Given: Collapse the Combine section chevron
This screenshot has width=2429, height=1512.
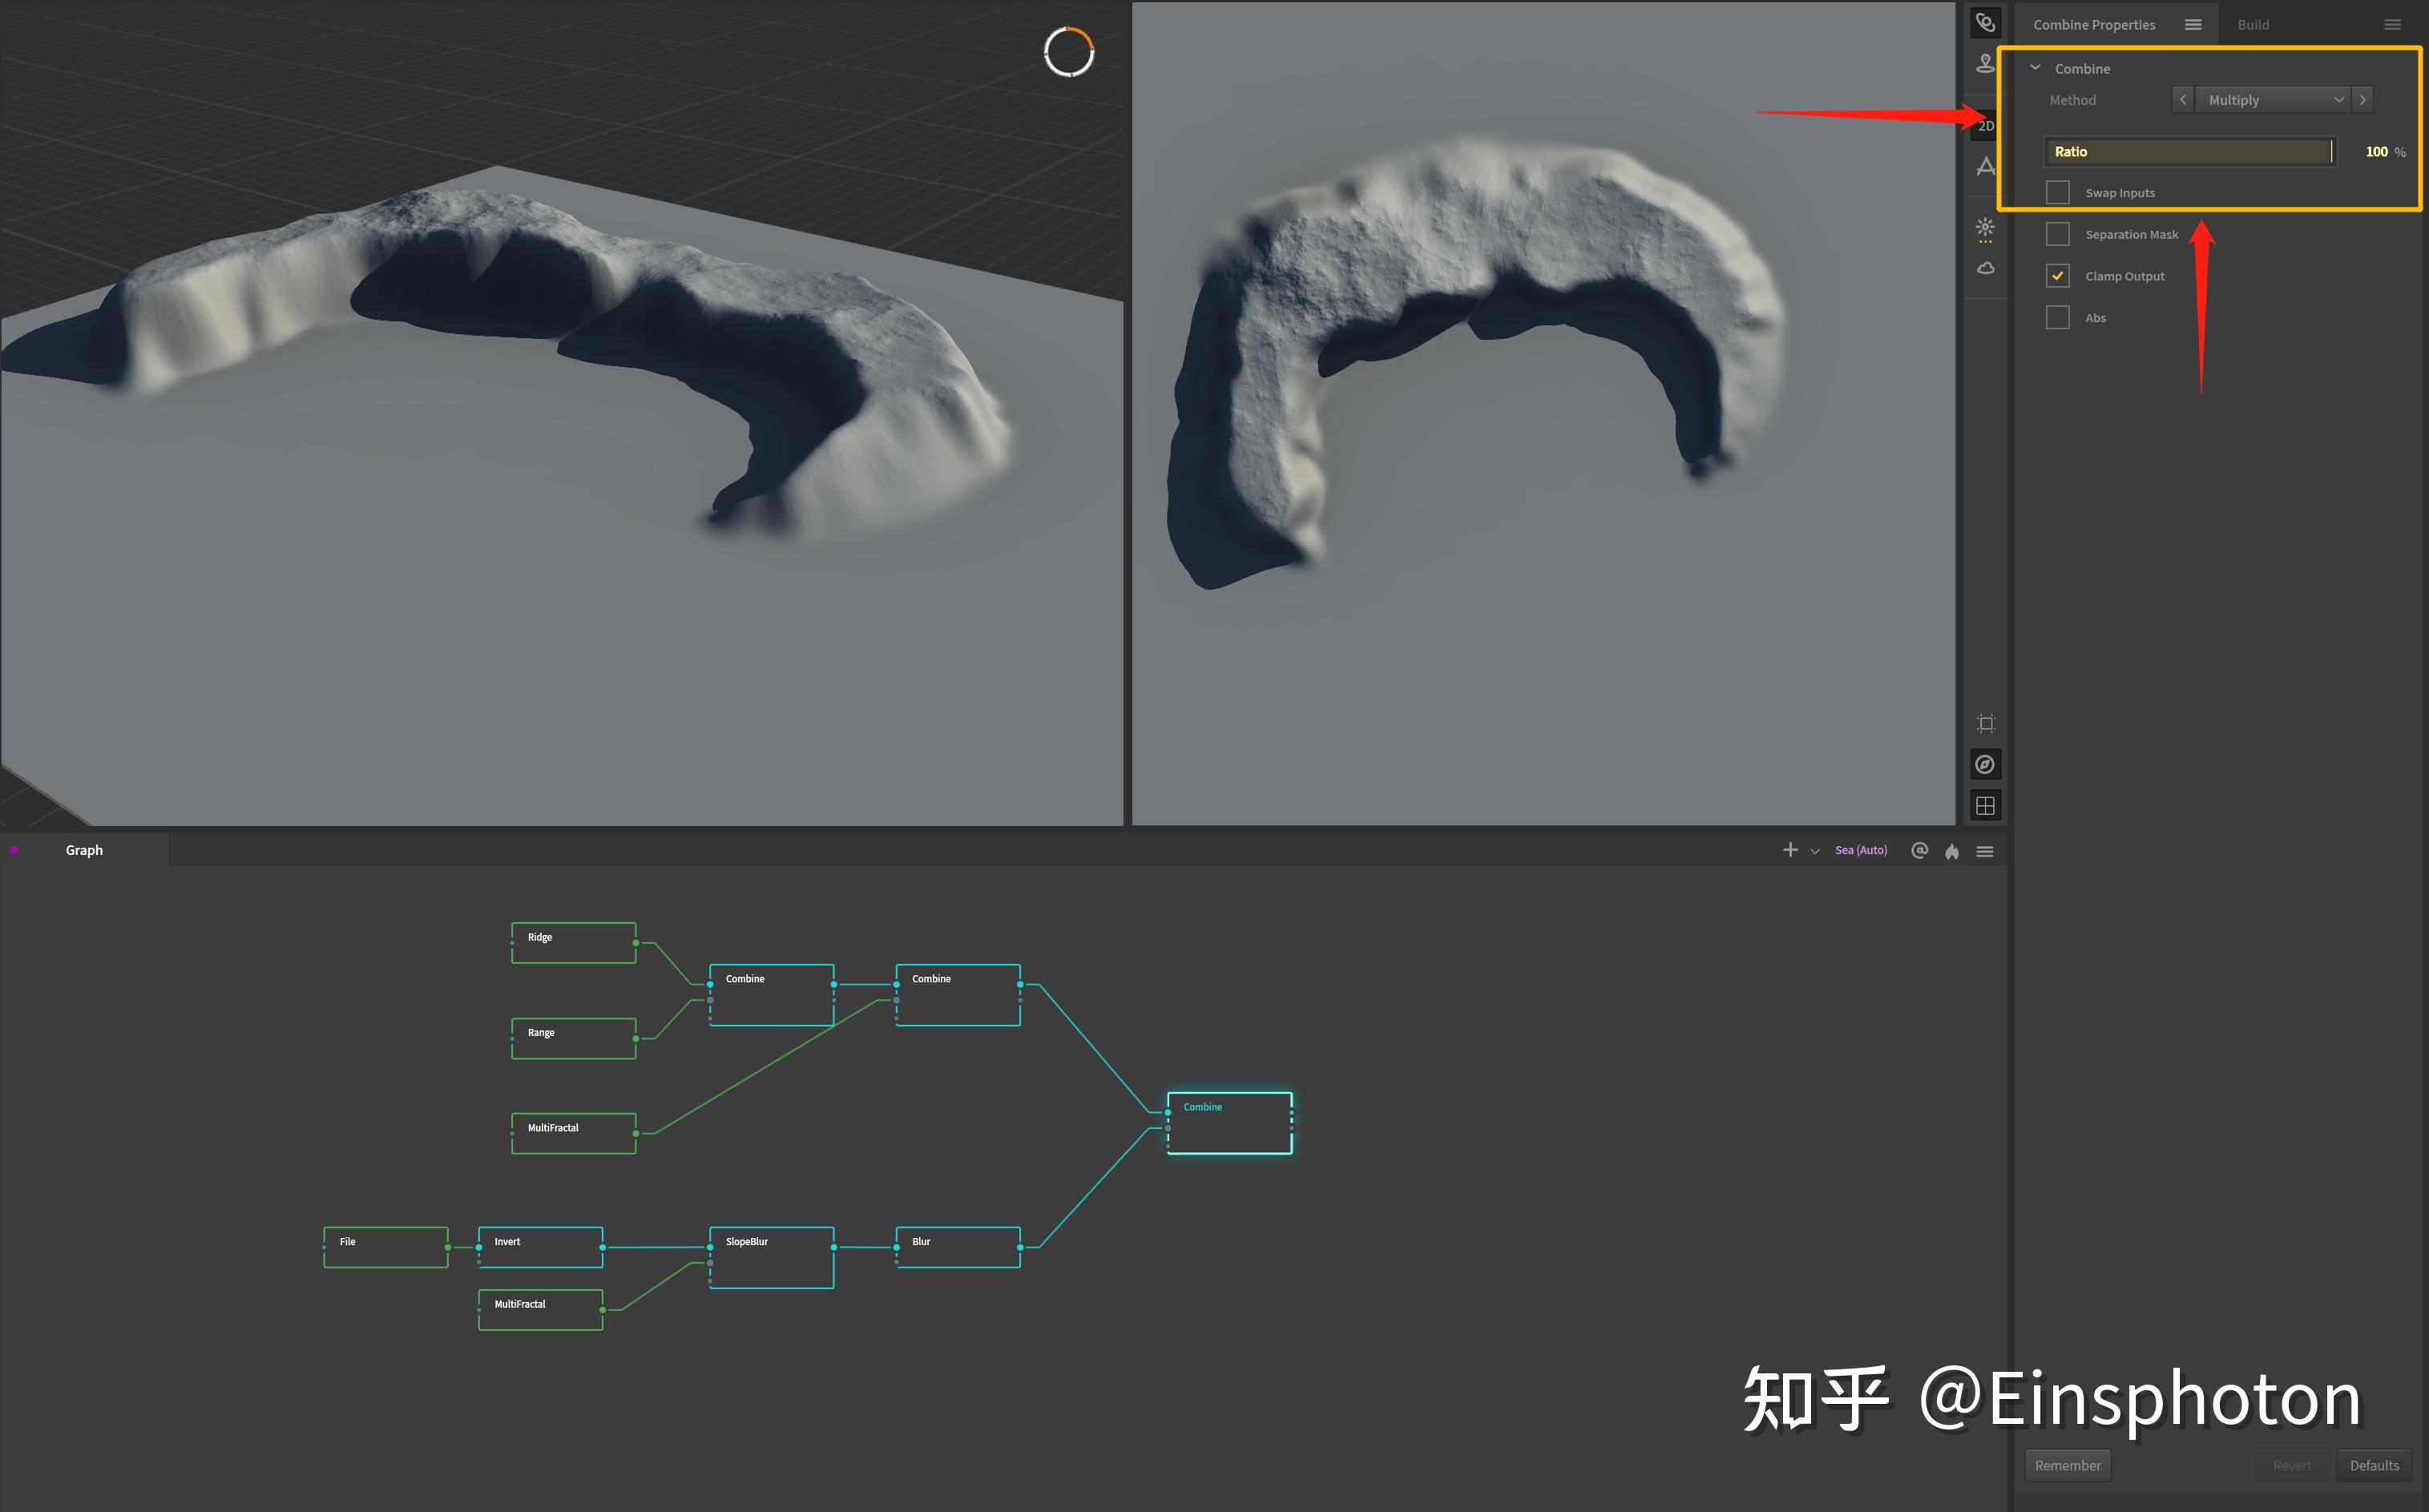Looking at the screenshot, I should 2035,68.
